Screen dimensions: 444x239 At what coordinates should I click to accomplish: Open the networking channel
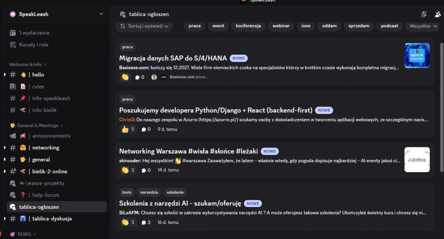click(57, 148)
